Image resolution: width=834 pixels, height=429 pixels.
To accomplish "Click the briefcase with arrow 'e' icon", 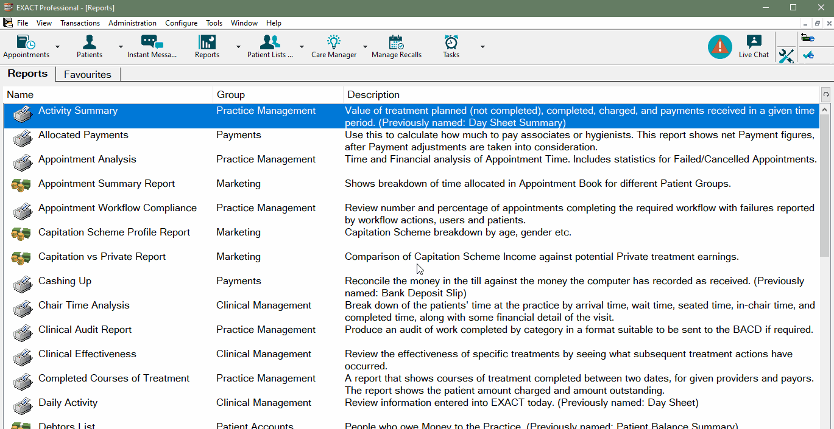I will (x=808, y=38).
